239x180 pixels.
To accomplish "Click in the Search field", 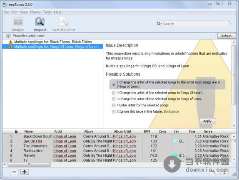I will (193, 24).
